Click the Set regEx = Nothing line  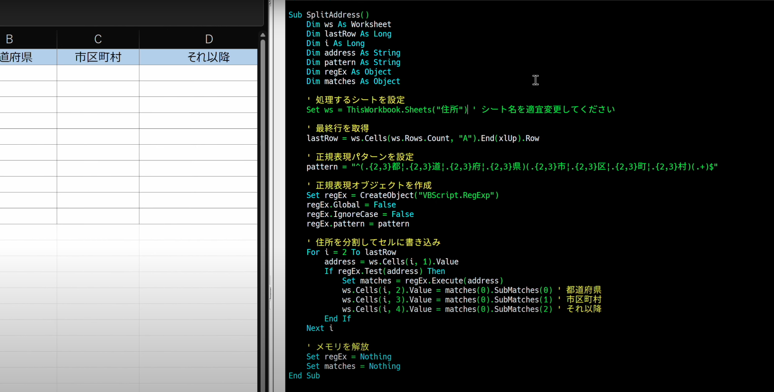(x=349, y=357)
